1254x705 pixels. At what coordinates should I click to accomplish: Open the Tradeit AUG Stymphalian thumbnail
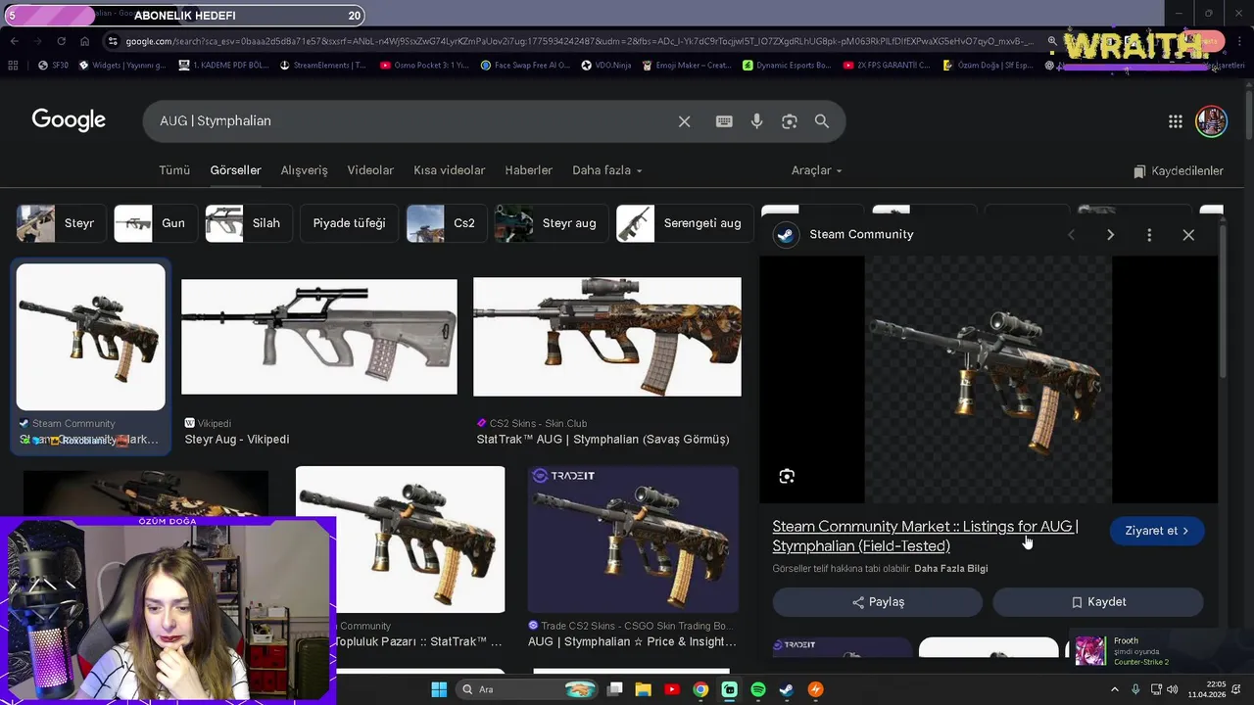pyautogui.click(x=633, y=540)
